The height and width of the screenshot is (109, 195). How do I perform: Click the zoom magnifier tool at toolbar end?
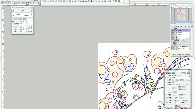[x=116, y=1]
